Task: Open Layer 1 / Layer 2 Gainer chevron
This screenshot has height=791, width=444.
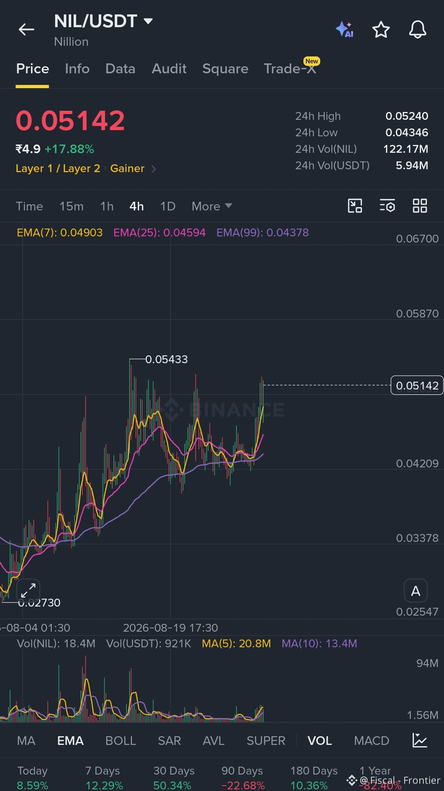Action: click(154, 169)
